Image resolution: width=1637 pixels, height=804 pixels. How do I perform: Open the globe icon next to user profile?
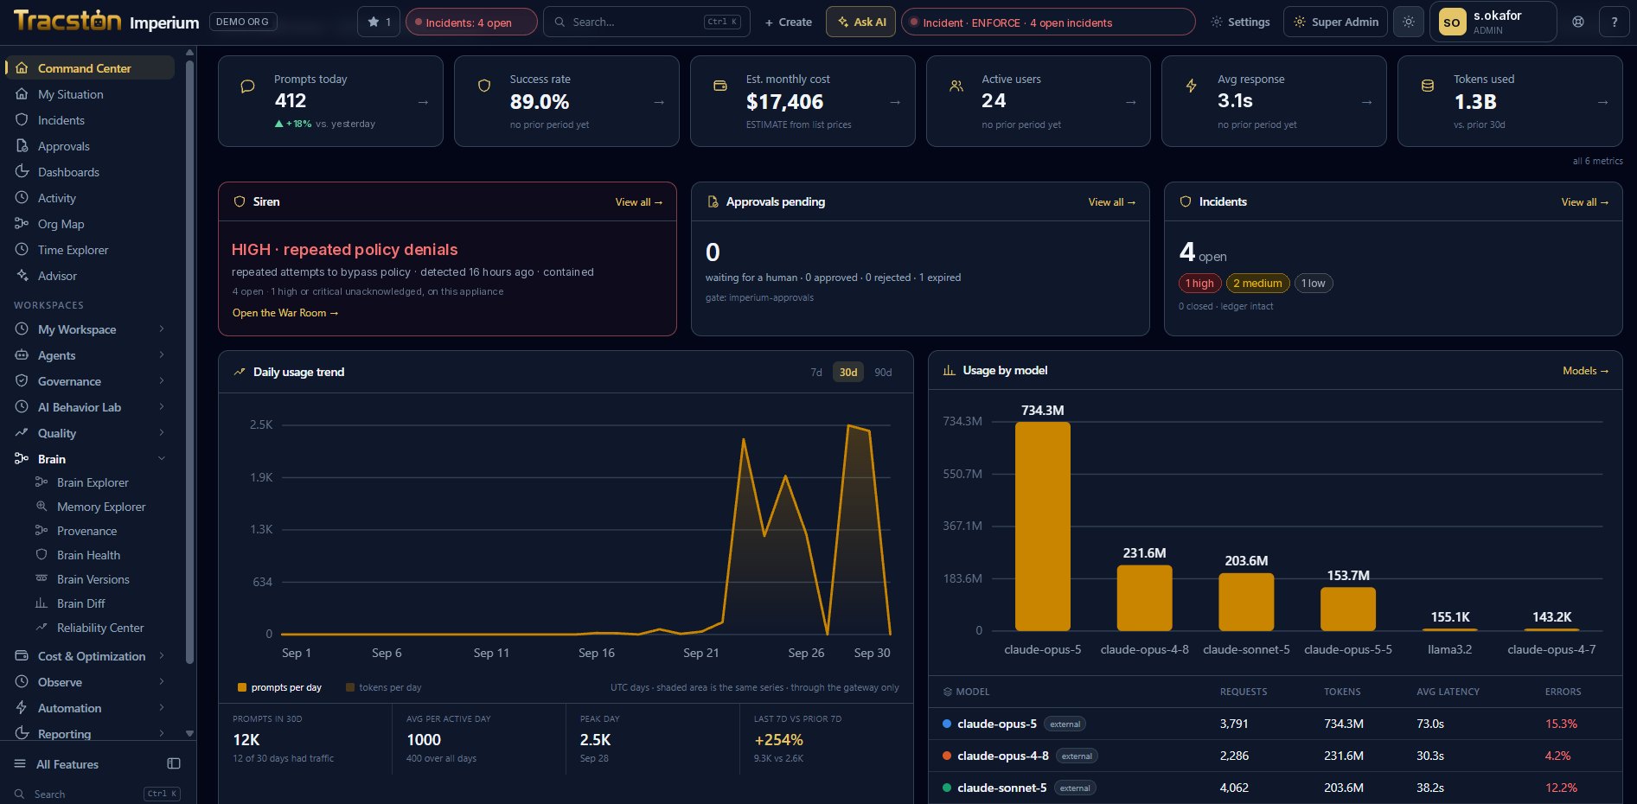[1578, 22]
